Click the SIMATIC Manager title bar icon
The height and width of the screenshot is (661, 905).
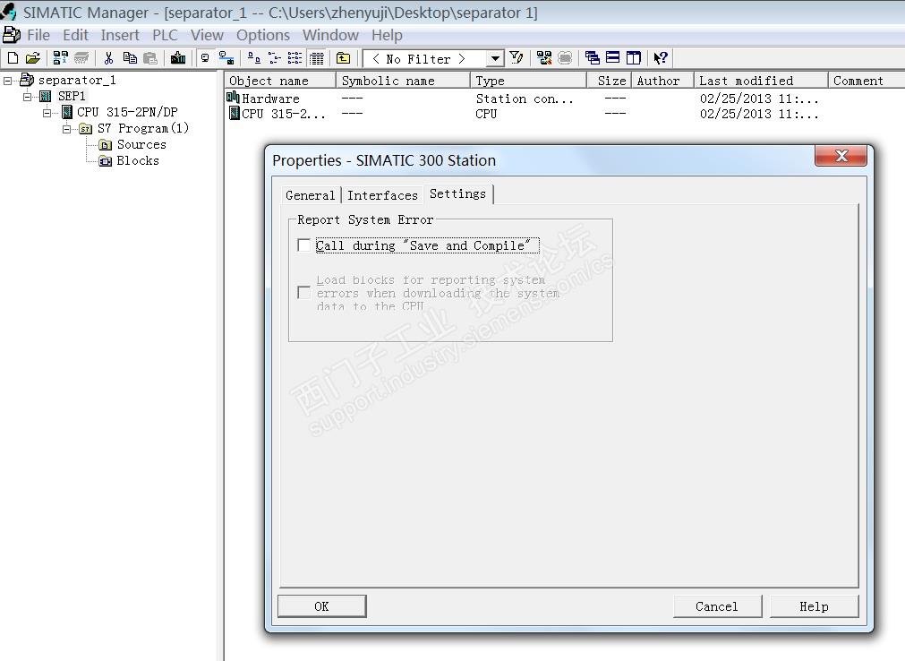click(x=9, y=12)
